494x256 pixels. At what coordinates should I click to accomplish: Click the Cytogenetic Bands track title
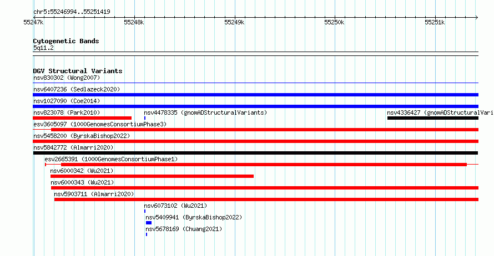click(x=66, y=41)
